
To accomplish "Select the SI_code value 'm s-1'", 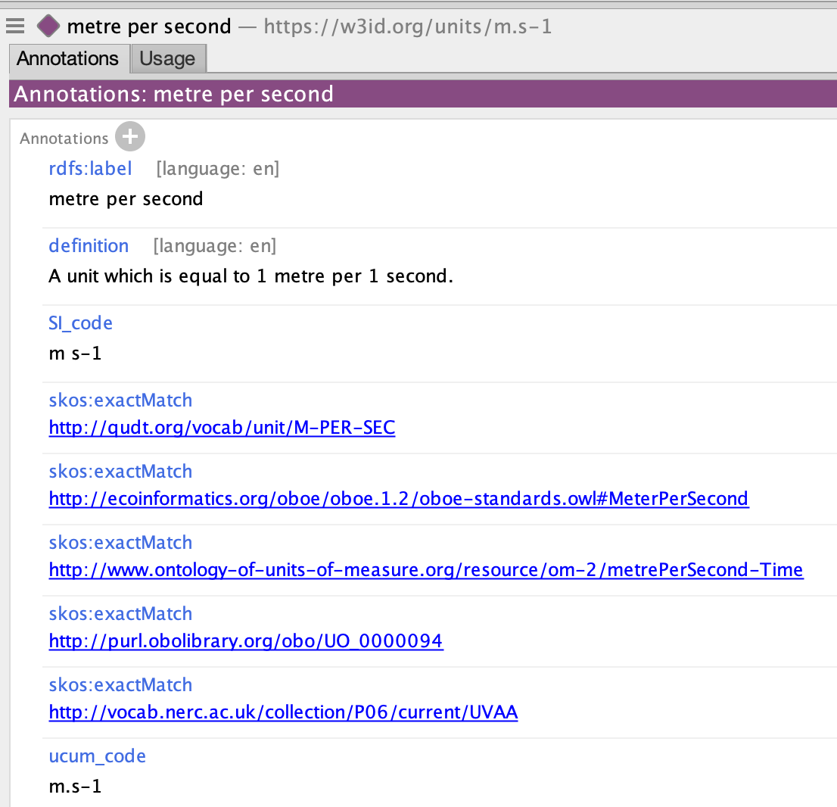I will [75, 353].
